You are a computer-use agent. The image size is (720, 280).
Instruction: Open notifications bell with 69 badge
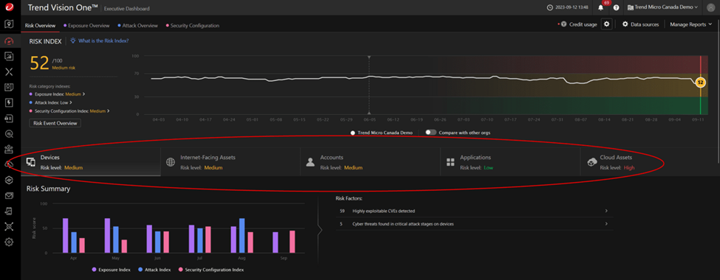601,7
